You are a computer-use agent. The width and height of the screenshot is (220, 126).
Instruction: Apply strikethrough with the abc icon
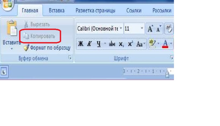(112, 44)
